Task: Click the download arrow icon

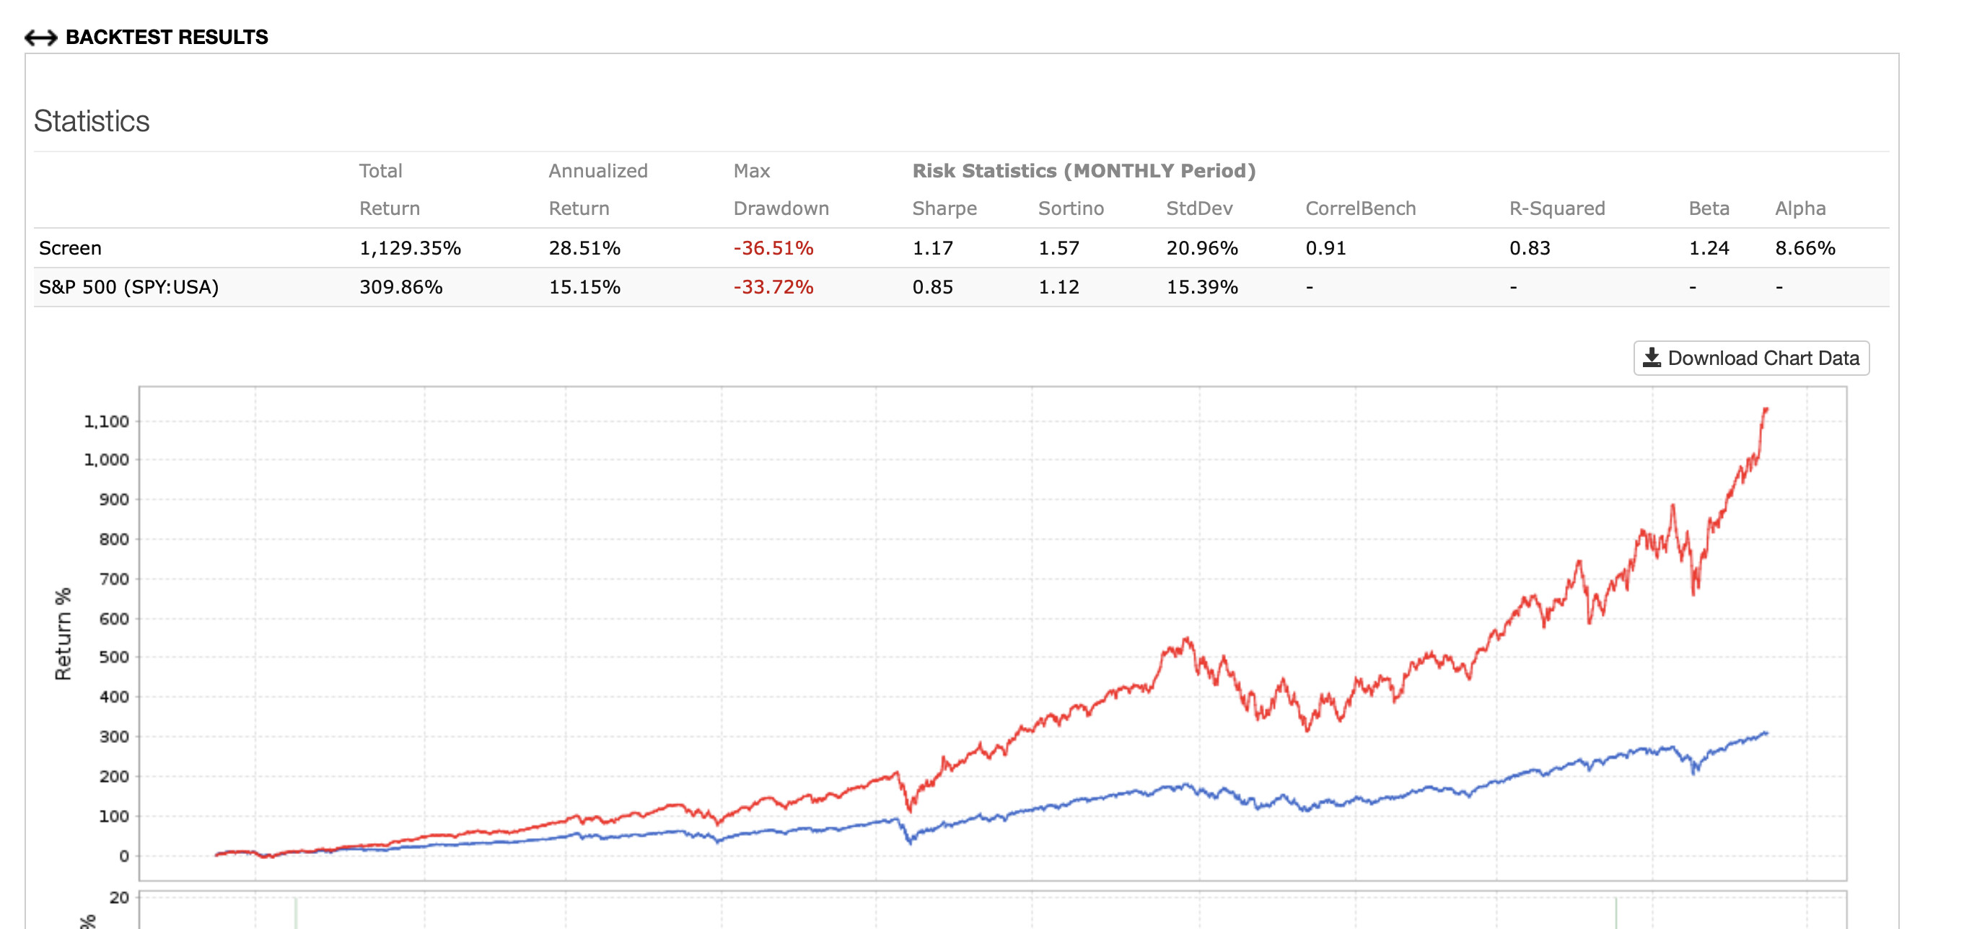Action: [1652, 358]
